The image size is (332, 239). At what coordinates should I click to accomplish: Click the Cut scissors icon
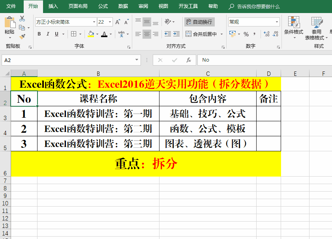pos(22,18)
